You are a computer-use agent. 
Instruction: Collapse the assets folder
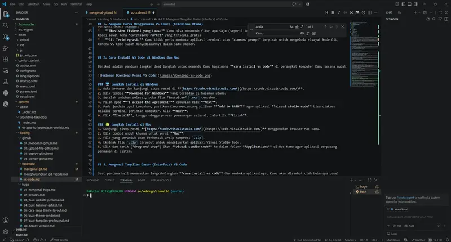click(23, 34)
